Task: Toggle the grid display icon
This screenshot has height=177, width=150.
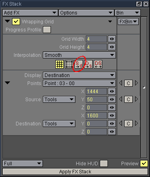Action: click(59, 64)
